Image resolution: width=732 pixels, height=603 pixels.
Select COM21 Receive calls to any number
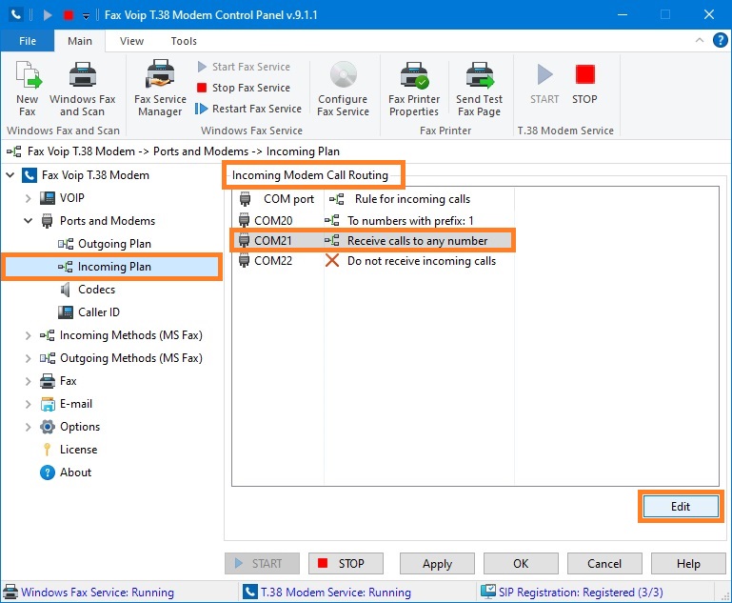point(372,241)
